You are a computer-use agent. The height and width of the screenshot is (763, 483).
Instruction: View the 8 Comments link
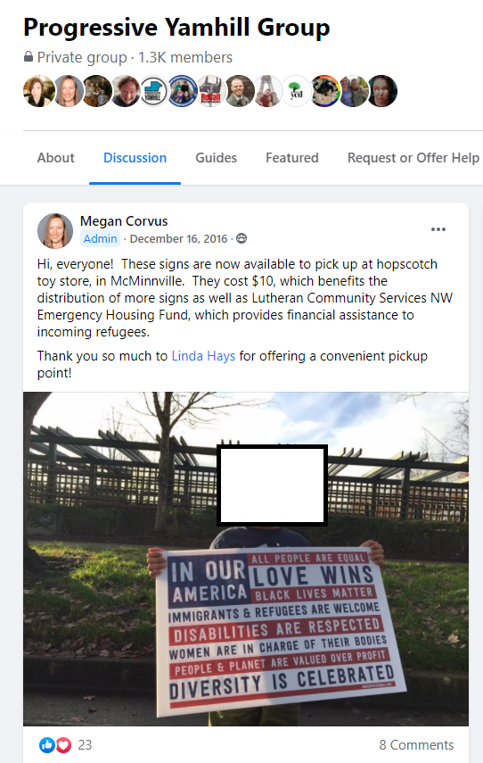click(x=416, y=744)
